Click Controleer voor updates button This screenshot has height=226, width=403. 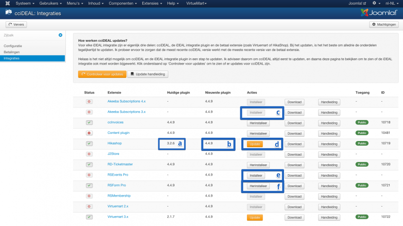click(102, 74)
